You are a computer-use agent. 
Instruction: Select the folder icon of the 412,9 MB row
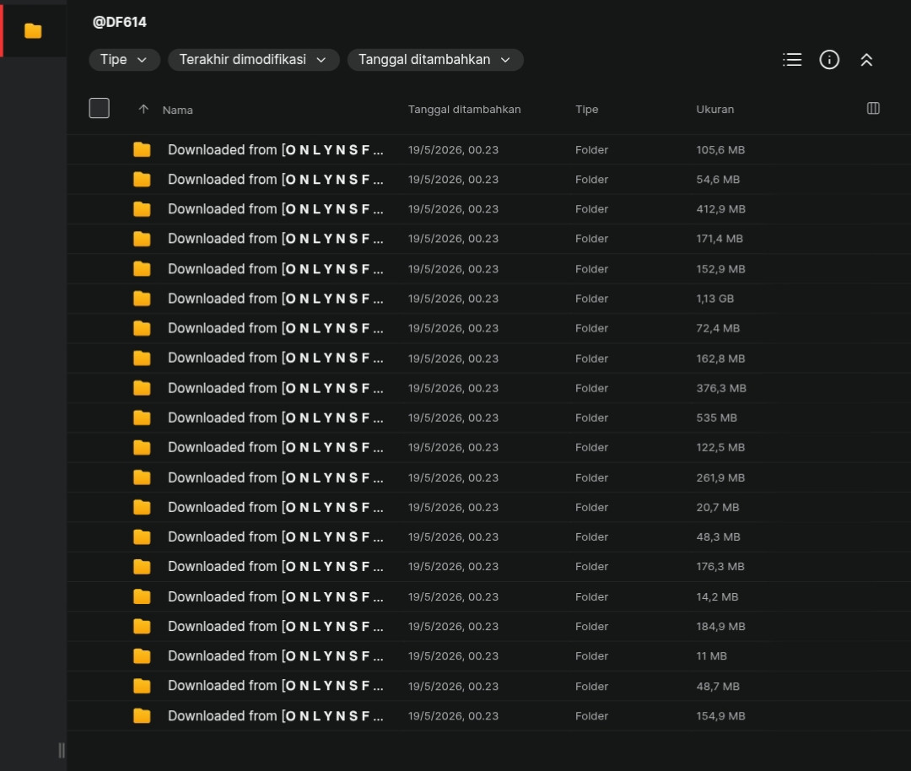142,209
